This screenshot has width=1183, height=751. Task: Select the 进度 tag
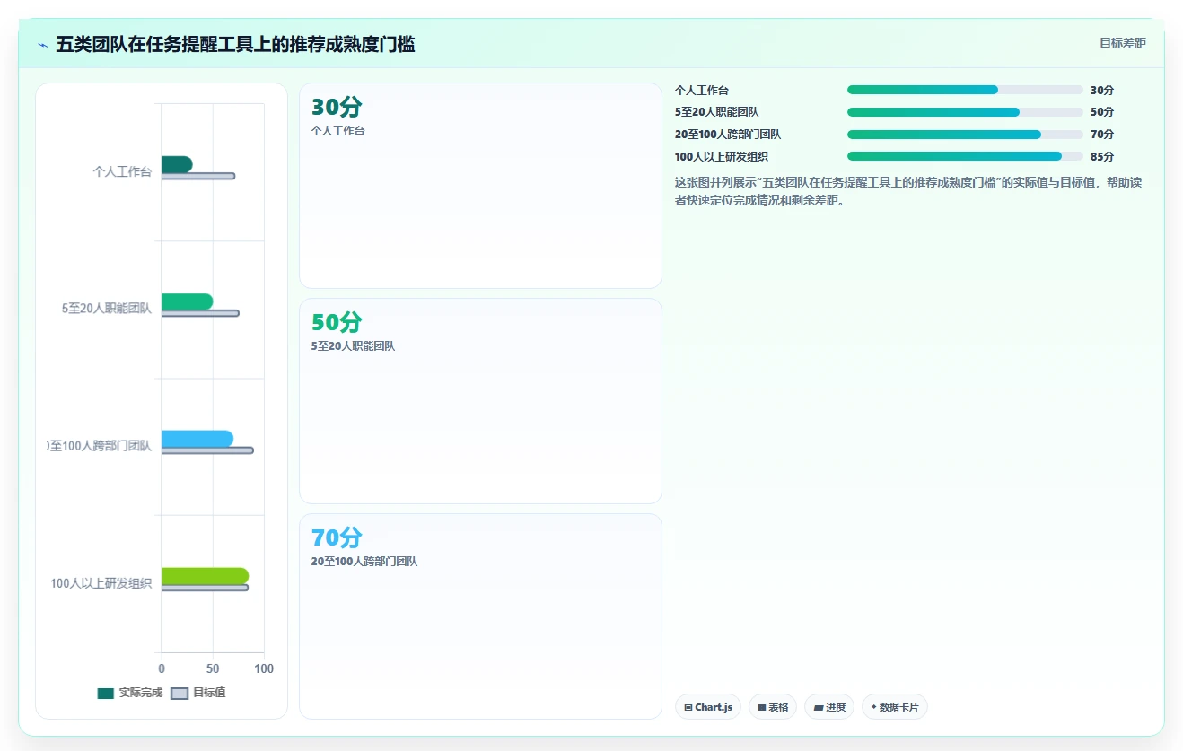(829, 707)
